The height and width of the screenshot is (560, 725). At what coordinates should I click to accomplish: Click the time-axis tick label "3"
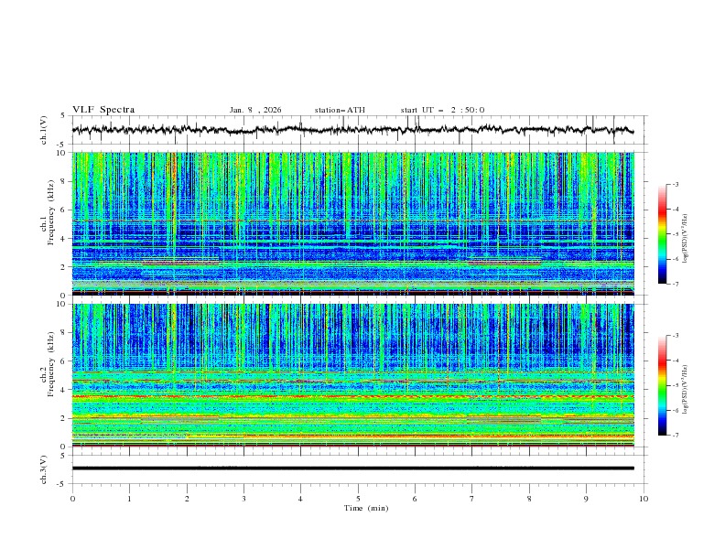(243, 499)
